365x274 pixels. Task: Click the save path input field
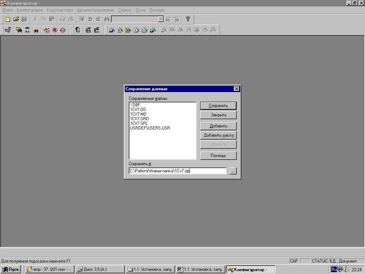(178, 171)
